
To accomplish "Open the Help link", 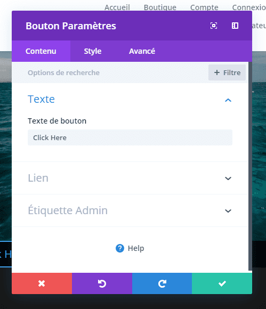I will coord(136,248).
